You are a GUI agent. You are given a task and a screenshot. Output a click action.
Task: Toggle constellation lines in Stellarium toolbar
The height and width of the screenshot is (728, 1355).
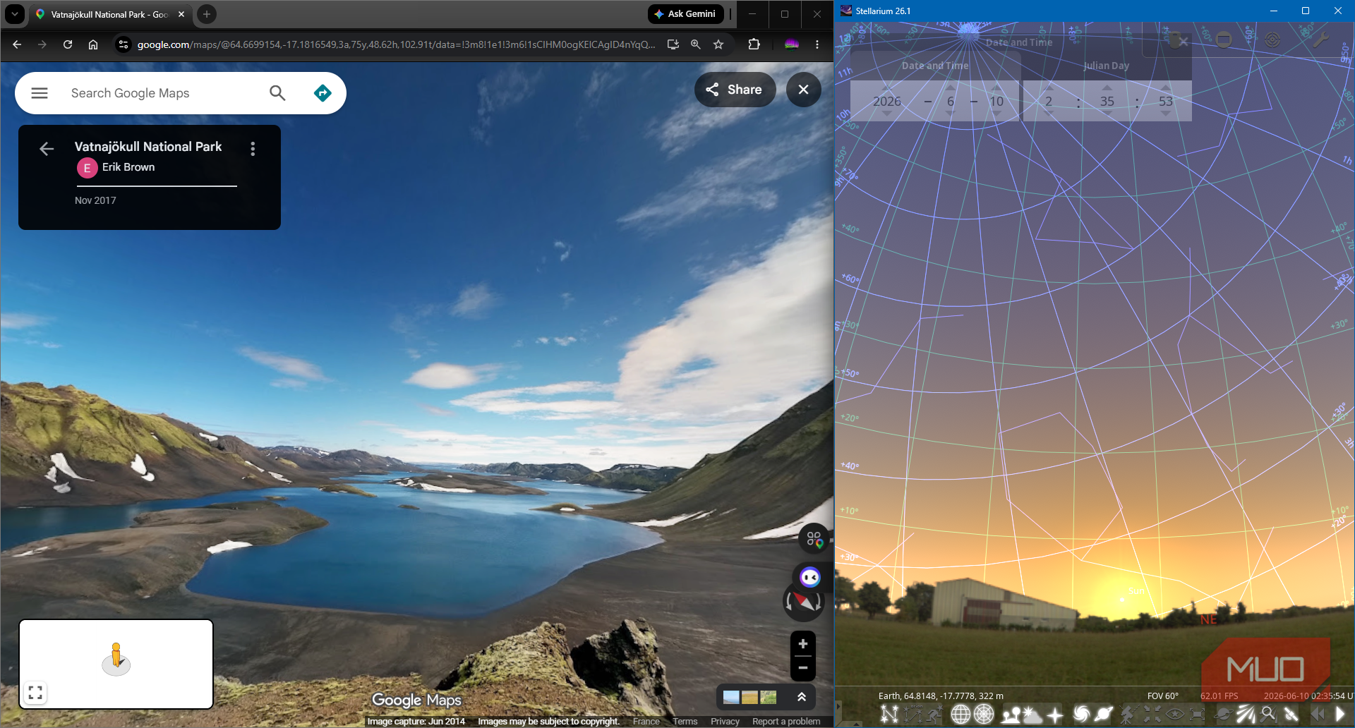click(x=889, y=715)
